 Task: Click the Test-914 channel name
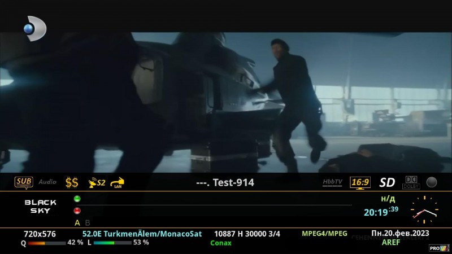tap(225, 182)
